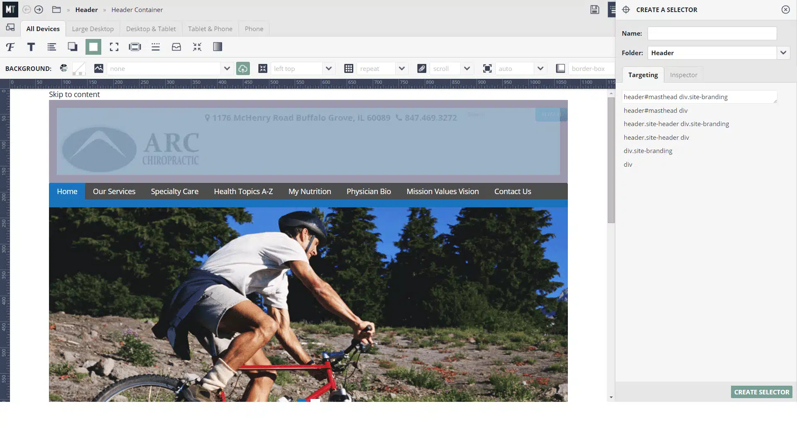Click the MT Microthemer logo
Image resolution: width=797 pixels, height=428 pixels.
tap(10, 9)
